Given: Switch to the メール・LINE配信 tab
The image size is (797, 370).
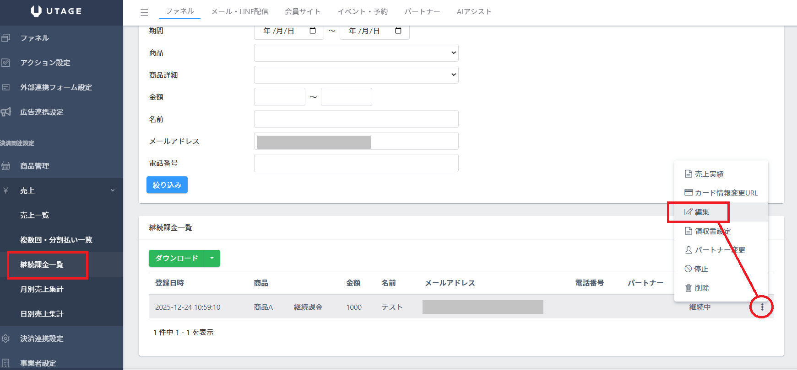Looking at the screenshot, I should coord(239,11).
